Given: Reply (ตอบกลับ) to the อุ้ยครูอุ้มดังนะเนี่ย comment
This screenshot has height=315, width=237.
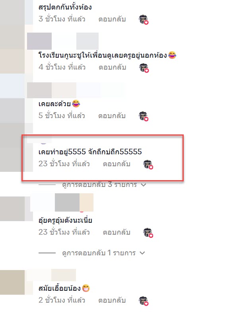Looking at the screenshot, I should click(117, 232).
